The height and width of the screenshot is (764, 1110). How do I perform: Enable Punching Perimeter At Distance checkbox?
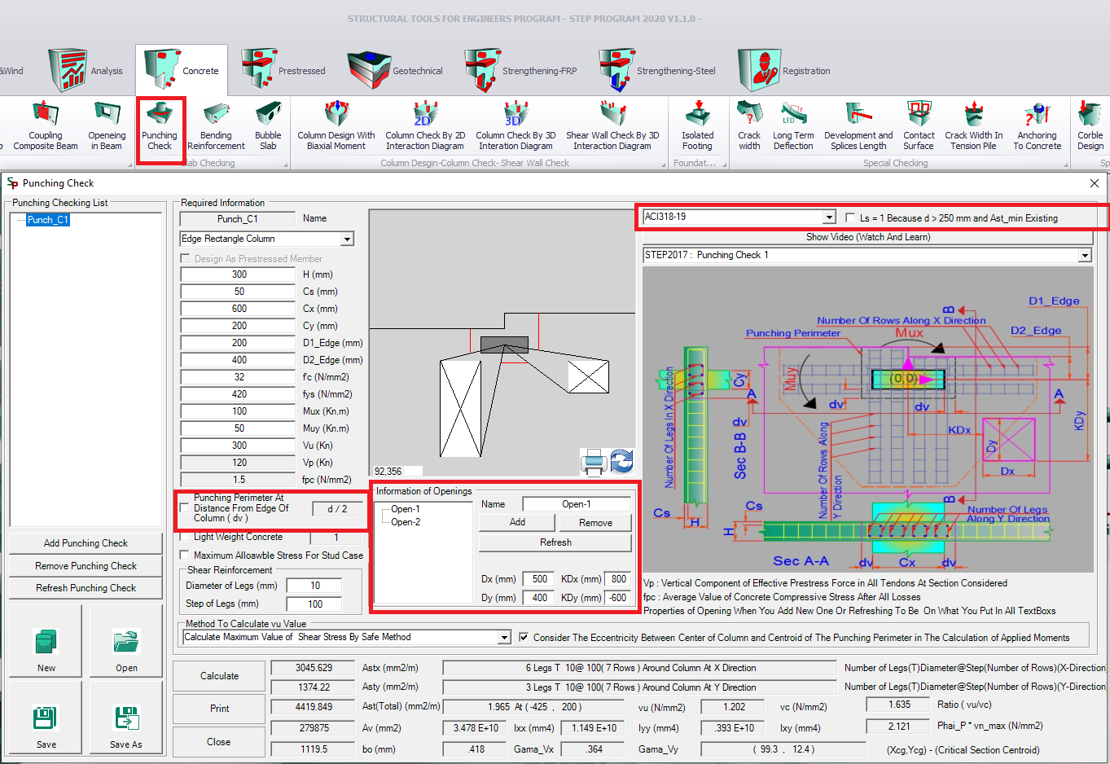[185, 507]
